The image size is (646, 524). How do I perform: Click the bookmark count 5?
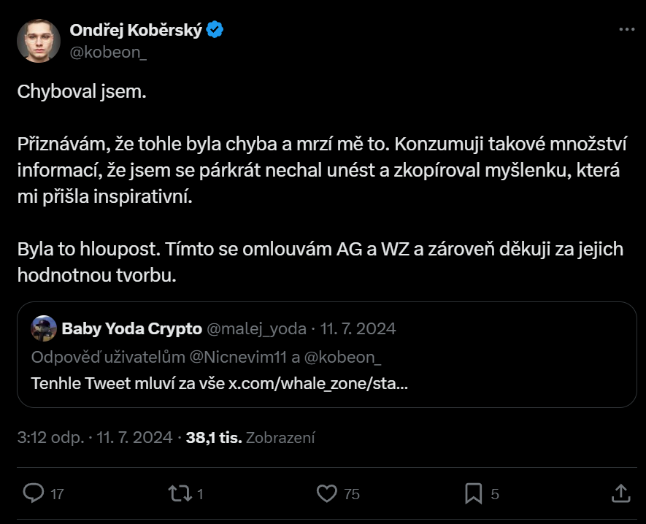tap(495, 494)
